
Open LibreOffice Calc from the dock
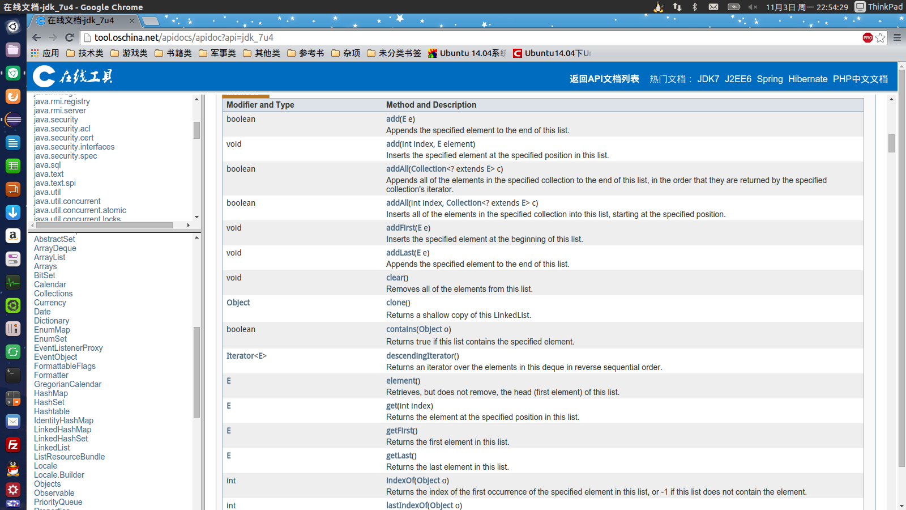[x=13, y=166]
